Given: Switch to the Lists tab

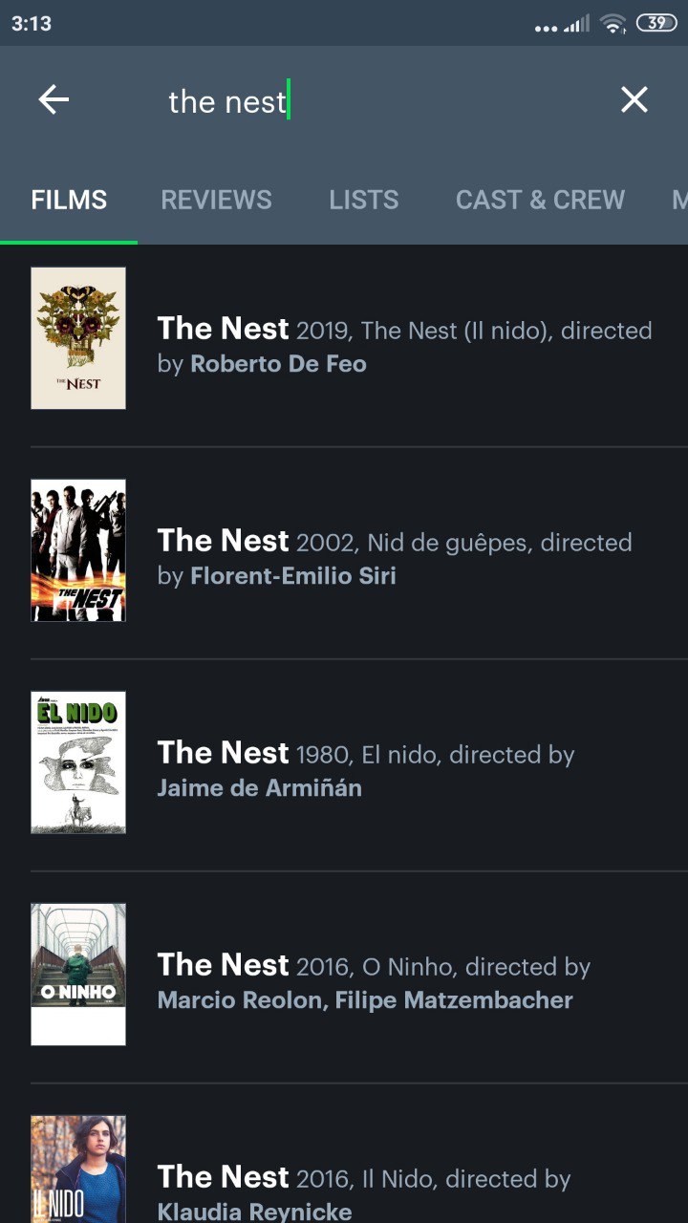Looking at the screenshot, I should click(364, 200).
